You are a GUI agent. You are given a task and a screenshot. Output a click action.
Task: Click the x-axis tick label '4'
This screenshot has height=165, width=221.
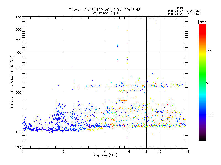[x=105, y=152]
